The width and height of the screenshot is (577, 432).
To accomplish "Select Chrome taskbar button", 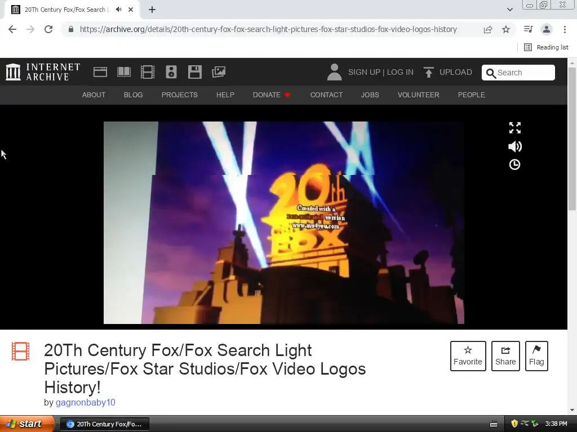I will coord(104,424).
